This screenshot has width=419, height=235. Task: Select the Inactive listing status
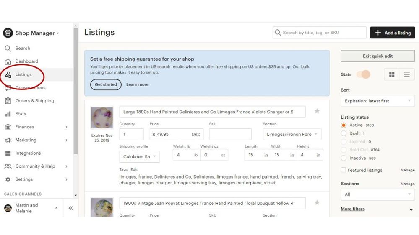click(x=344, y=158)
